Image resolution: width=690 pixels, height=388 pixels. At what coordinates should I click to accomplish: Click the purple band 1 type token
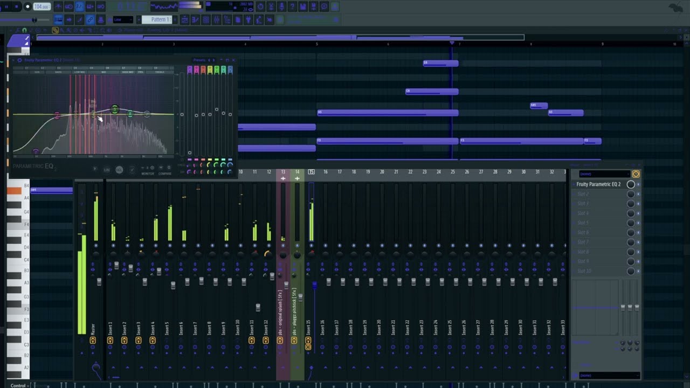click(x=189, y=70)
